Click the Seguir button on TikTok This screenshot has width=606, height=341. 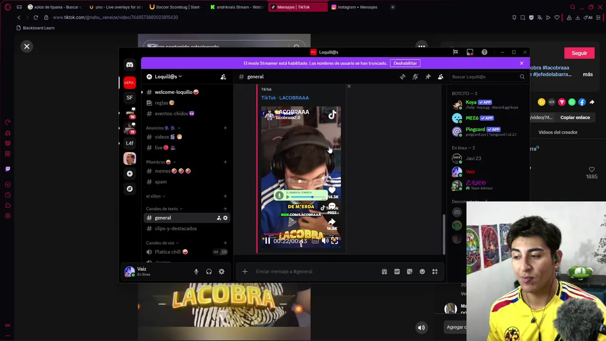[x=579, y=53]
